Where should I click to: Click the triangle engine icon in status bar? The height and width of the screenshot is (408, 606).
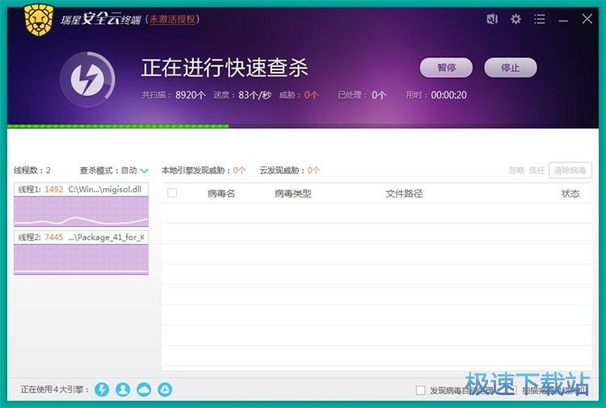point(164,389)
